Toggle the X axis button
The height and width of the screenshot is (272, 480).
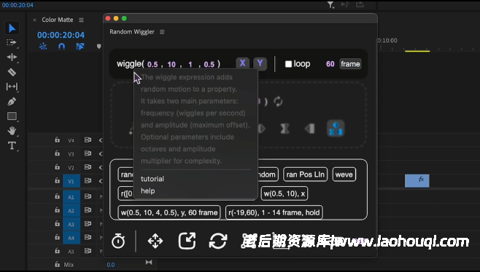[242, 63]
